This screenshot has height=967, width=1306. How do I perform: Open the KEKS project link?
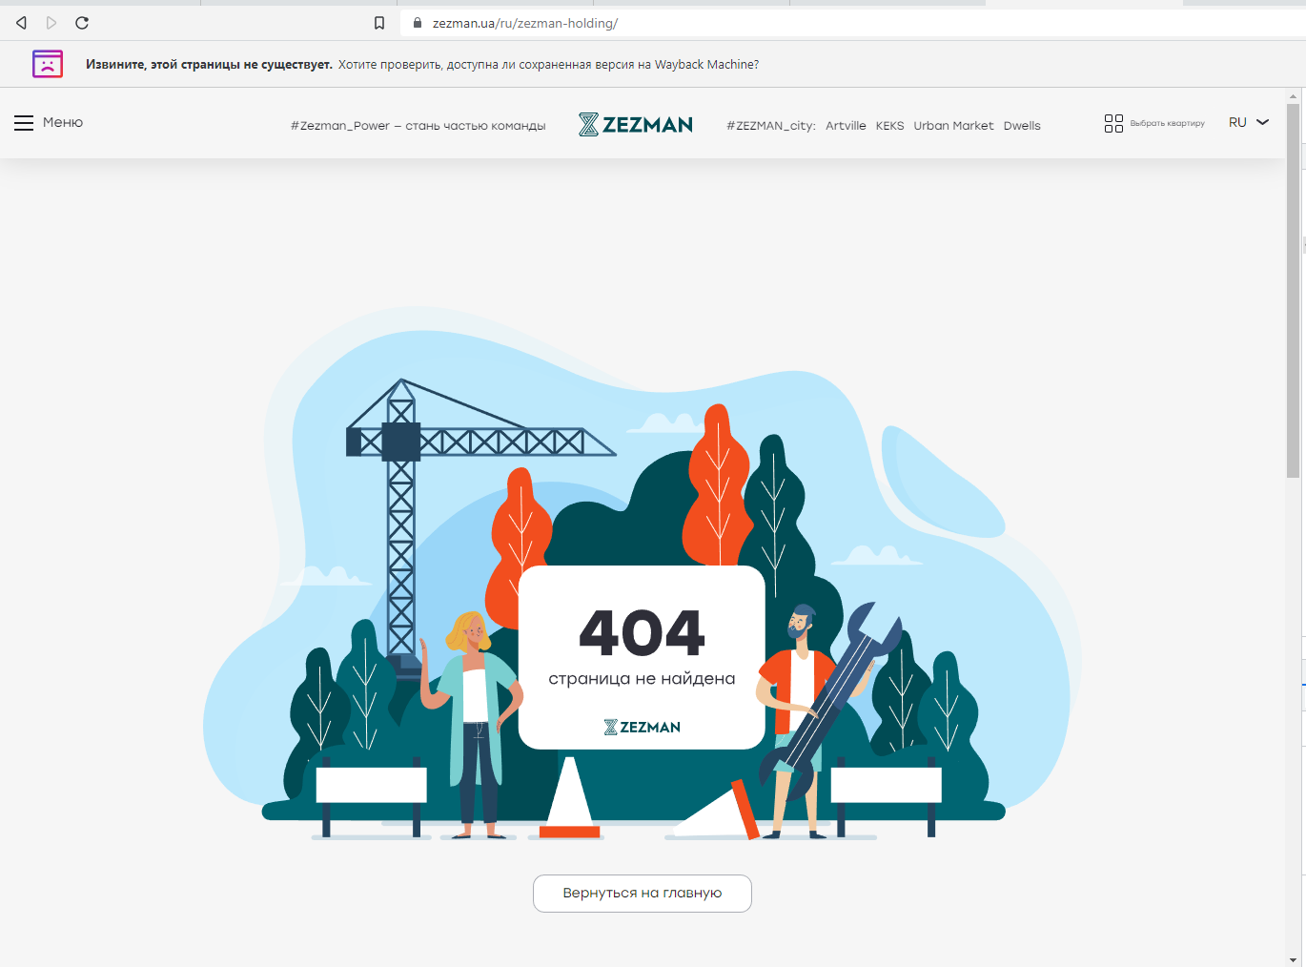point(889,126)
